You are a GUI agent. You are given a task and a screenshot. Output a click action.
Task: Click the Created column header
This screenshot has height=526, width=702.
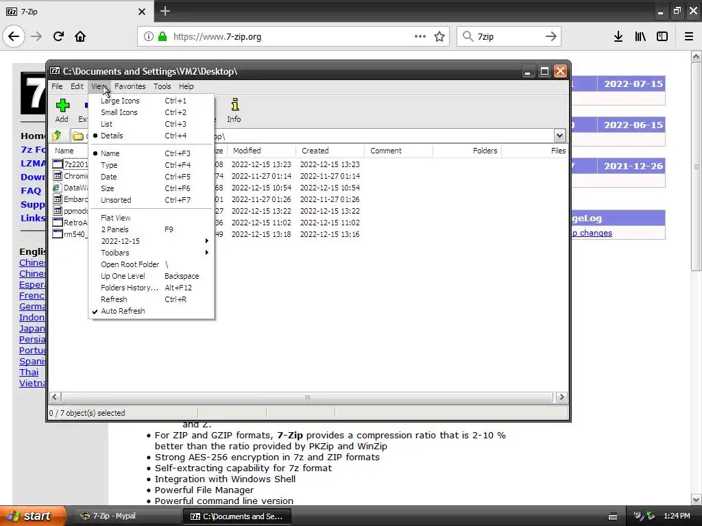click(330, 151)
